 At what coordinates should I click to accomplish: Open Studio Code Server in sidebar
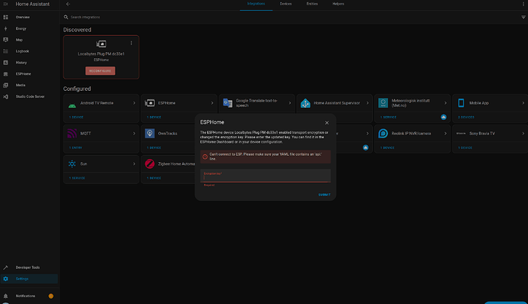click(x=30, y=96)
